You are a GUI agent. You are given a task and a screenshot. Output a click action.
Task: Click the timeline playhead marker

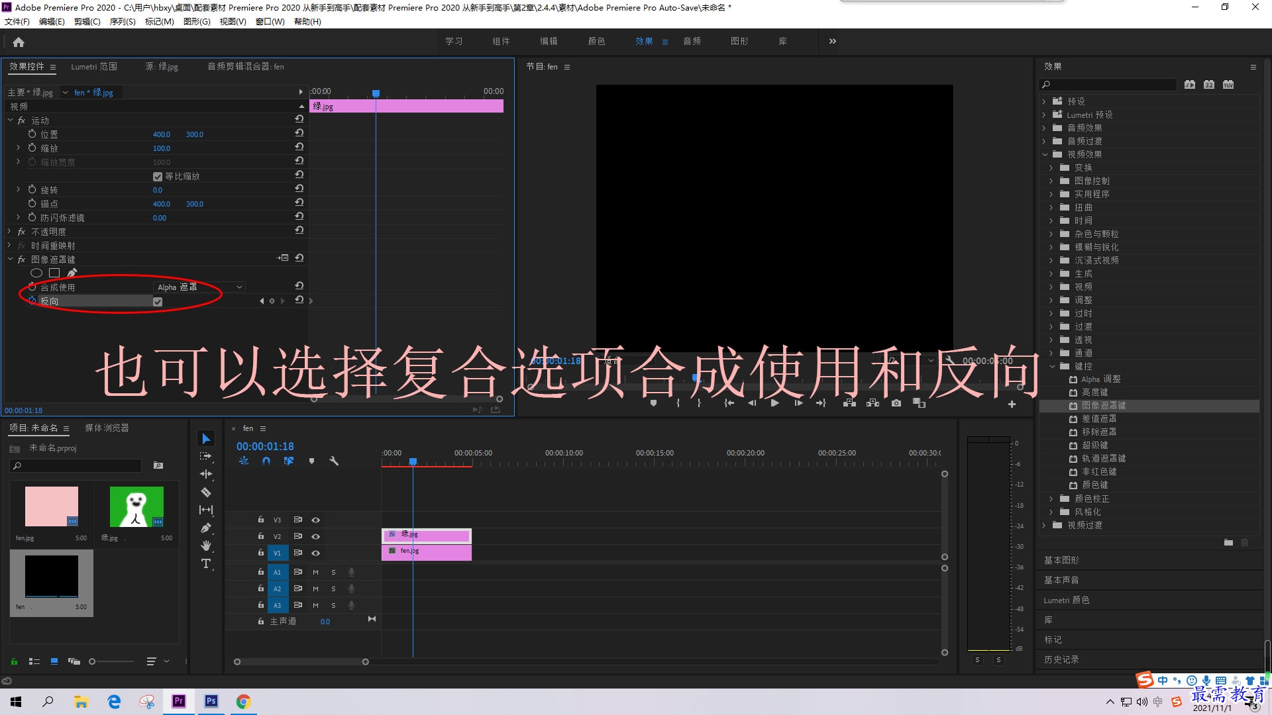coord(413,461)
